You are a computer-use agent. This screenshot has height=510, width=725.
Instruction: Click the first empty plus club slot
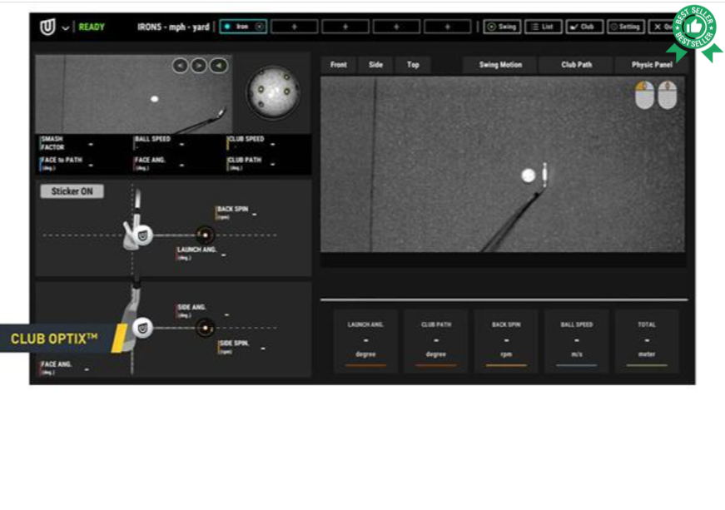coord(294,27)
